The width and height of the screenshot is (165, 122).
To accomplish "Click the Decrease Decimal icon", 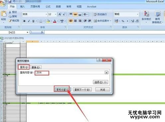I will tap(137, 21).
